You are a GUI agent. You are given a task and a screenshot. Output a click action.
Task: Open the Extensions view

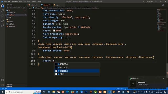click(2, 26)
